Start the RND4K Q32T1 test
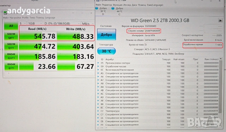The width and height of the screenshot is (226, 132). click(x=11, y=56)
